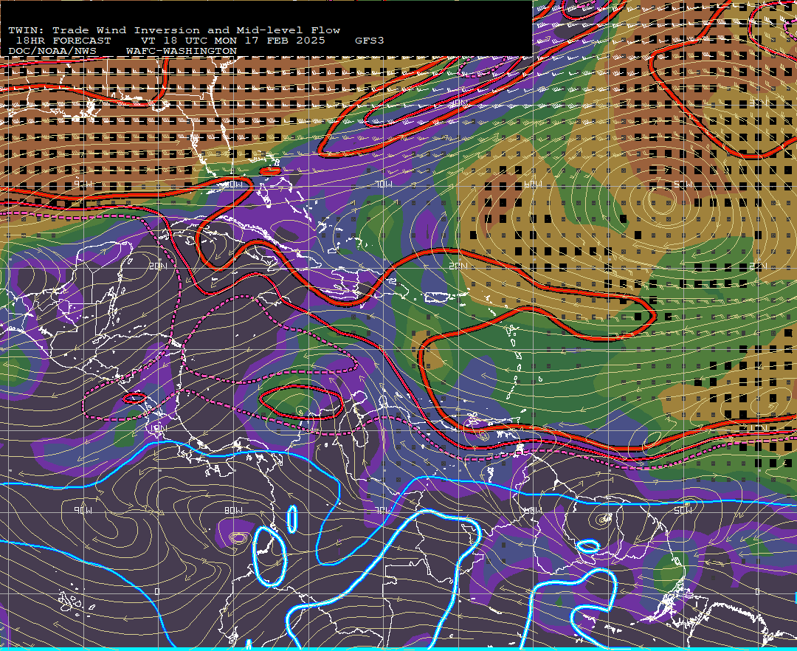The height and width of the screenshot is (651, 797).
Task: Select the "GFS3" model label
Action: (370, 41)
